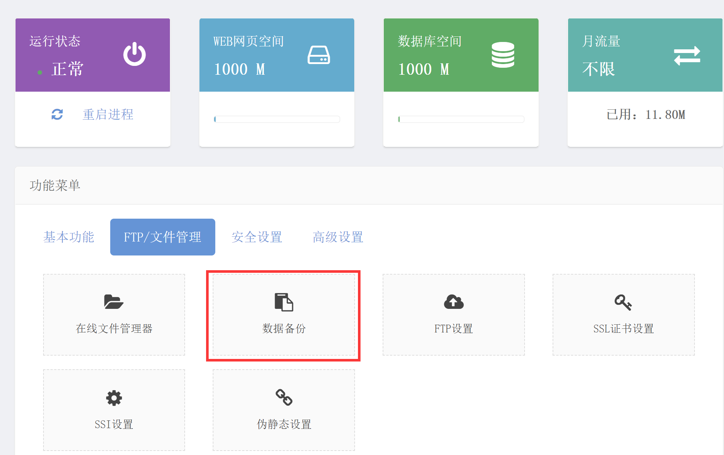
Task: Open FTP设置
Action: tap(454, 315)
